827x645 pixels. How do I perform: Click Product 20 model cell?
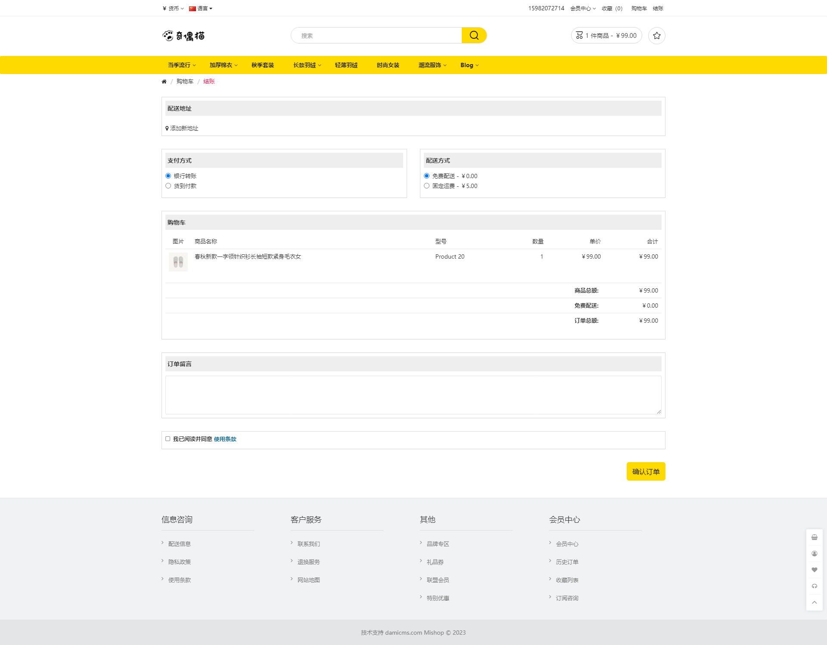point(450,257)
